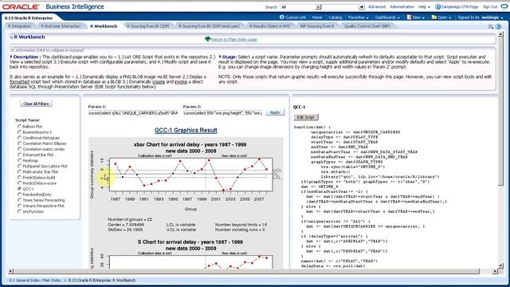This screenshot has width=510, height=287.
Task: Click the 0.1 General Index: Main Index breadcrumb
Action: pos(35,280)
